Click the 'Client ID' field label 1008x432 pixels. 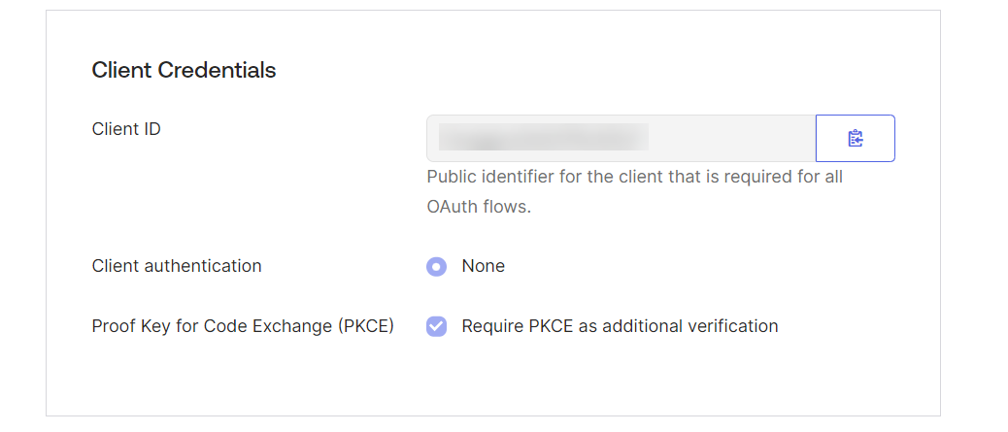click(126, 129)
